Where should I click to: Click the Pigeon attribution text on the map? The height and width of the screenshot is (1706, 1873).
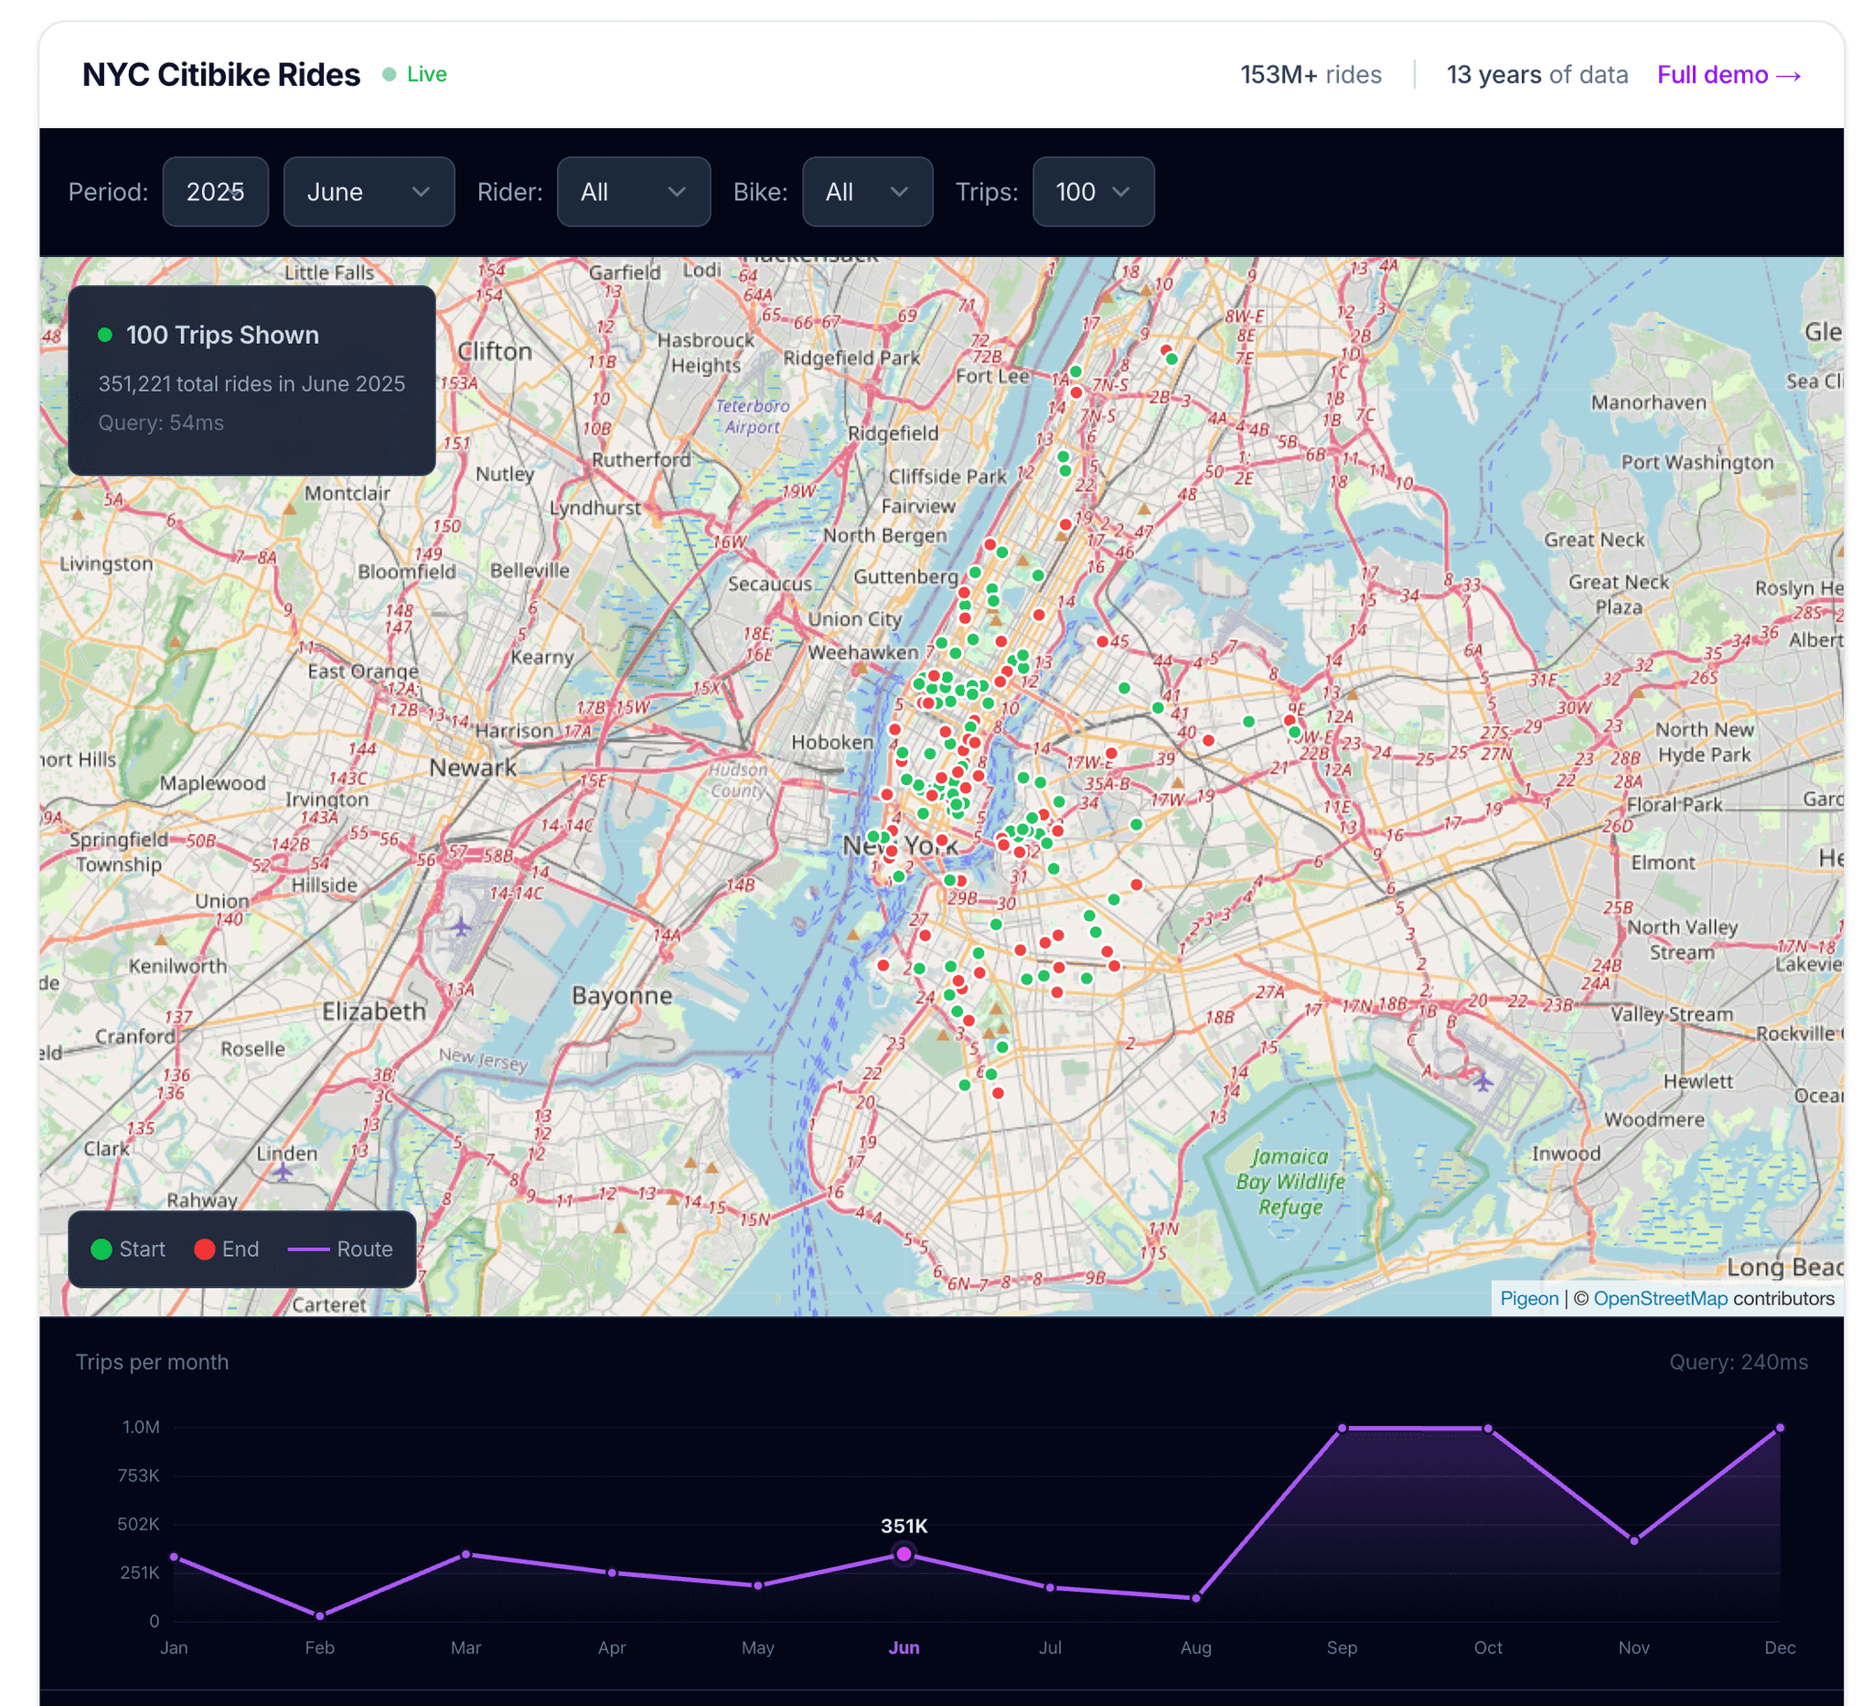click(x=1528, y=1298)
